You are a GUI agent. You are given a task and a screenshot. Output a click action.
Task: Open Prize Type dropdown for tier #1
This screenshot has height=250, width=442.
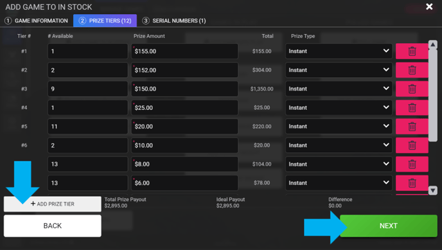(339, 51)
